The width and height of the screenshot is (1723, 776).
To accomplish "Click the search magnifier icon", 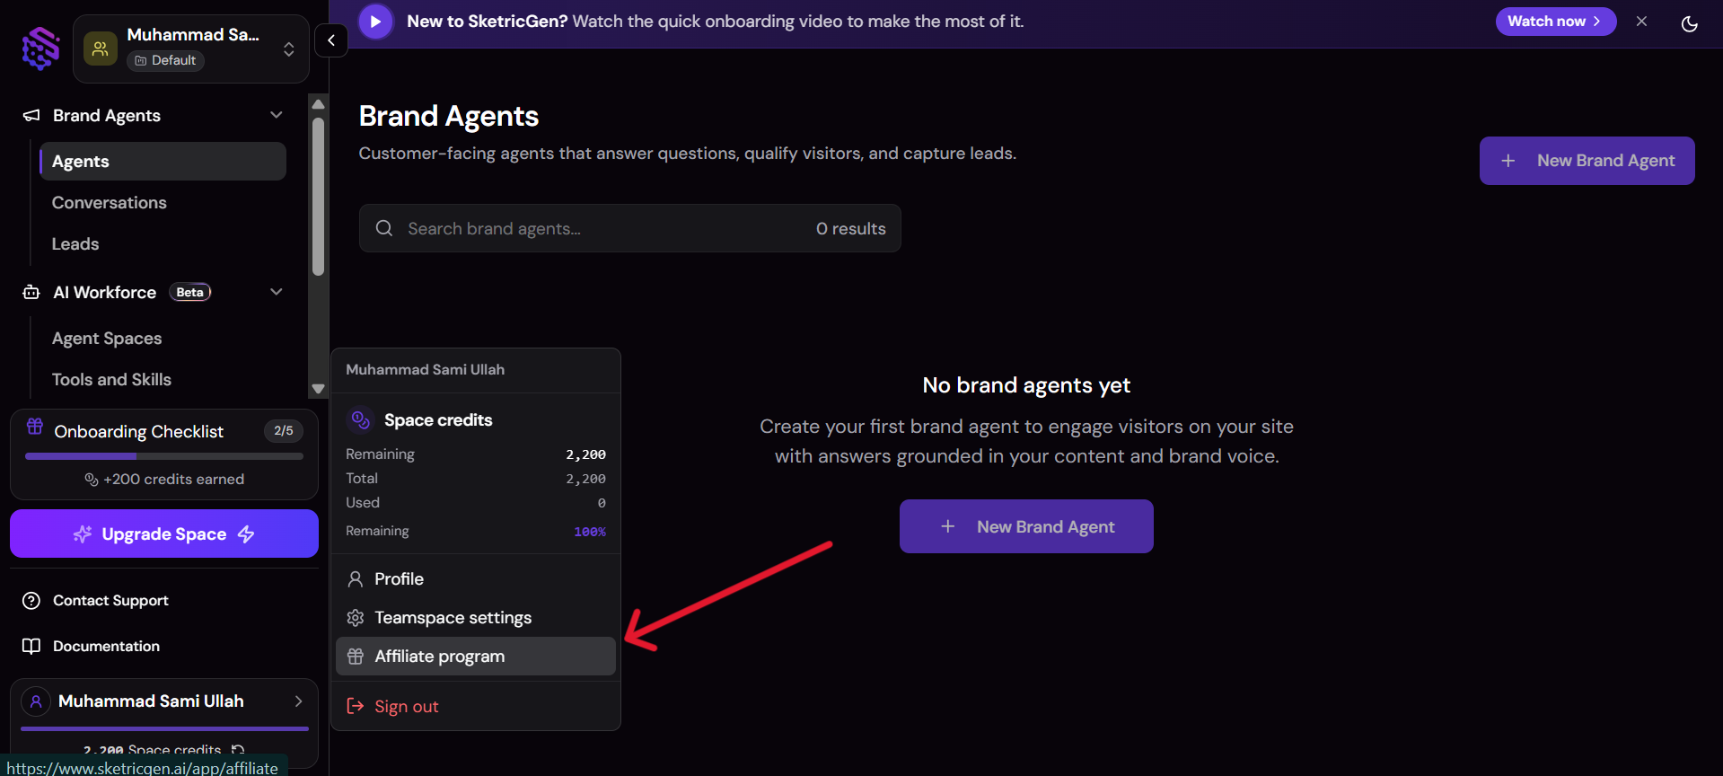I will 384,228.
